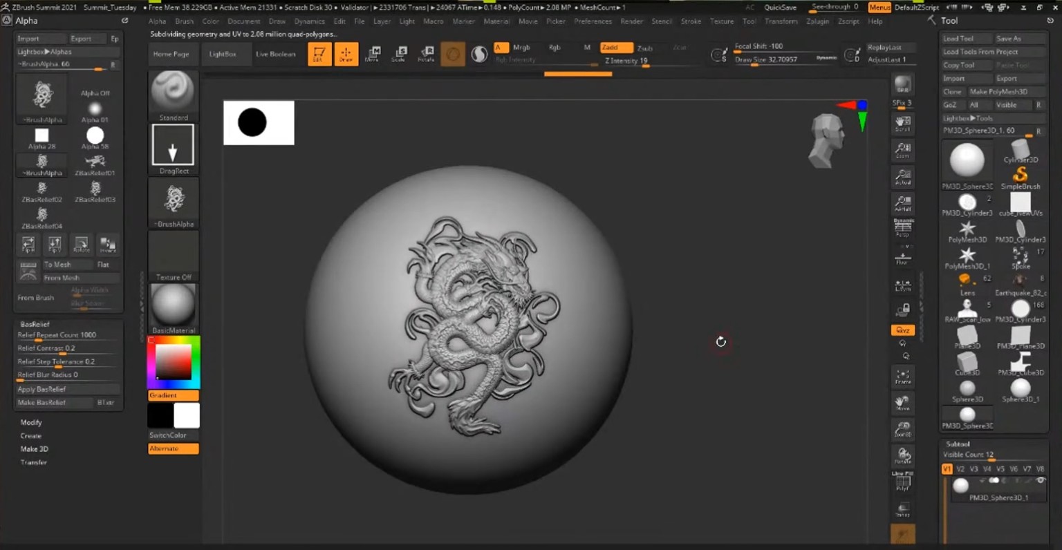Click the Invert alpha icon
Screen dimensions: 1062x550
pyautogui.click(x=108, y=244)
